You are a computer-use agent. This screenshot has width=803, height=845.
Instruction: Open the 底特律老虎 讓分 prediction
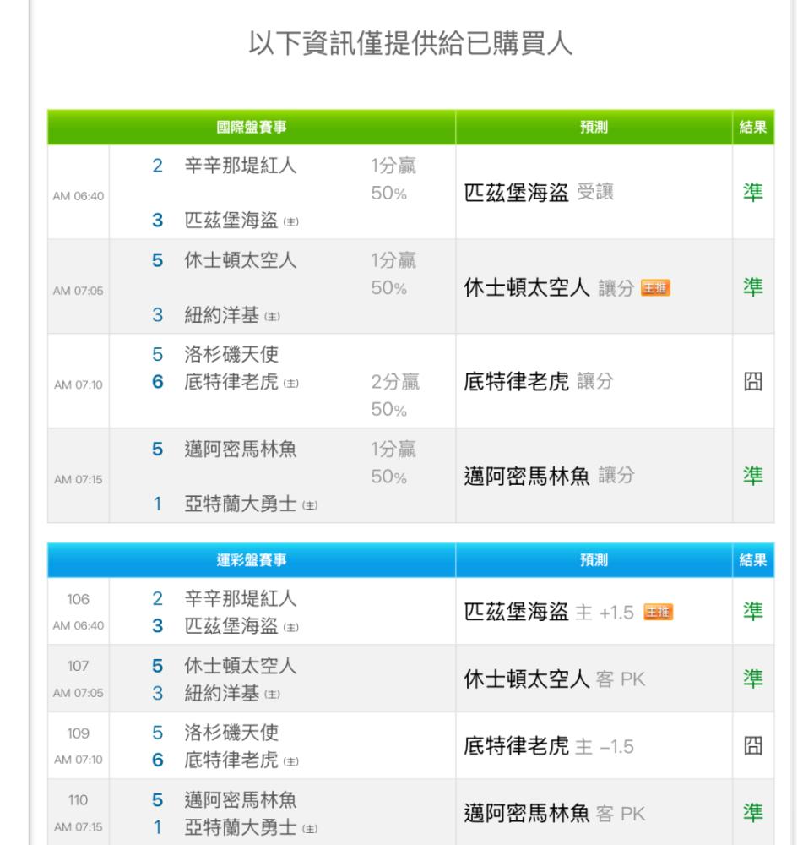point(539,382)
